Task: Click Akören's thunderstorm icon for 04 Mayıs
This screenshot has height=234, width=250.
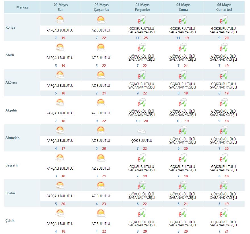Action: coord(142,75)
